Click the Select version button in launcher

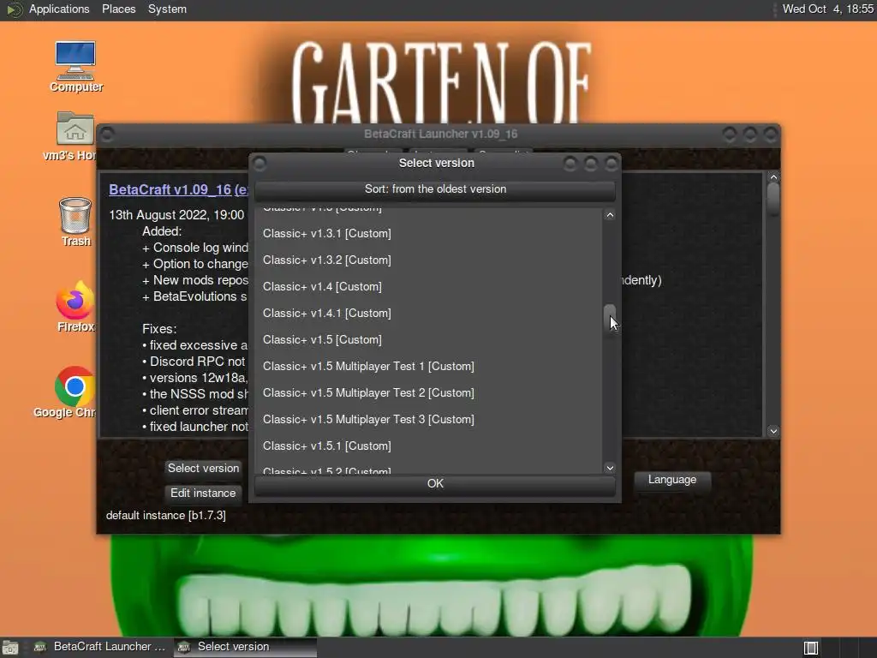tap(204, 469)
